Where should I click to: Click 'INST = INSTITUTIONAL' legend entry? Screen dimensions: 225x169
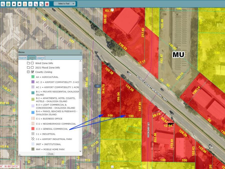click(x=48, y=144)
